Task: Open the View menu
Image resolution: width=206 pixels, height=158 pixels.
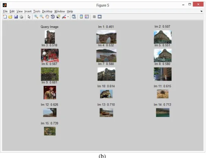Action: [x=20, y=11]
